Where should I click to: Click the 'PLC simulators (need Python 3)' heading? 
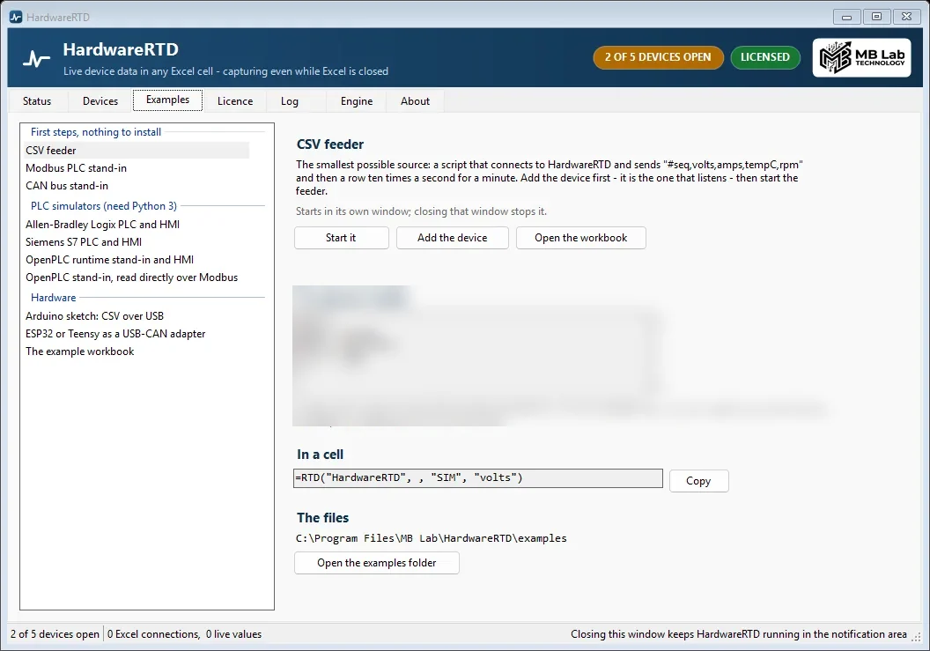[104, 206]
